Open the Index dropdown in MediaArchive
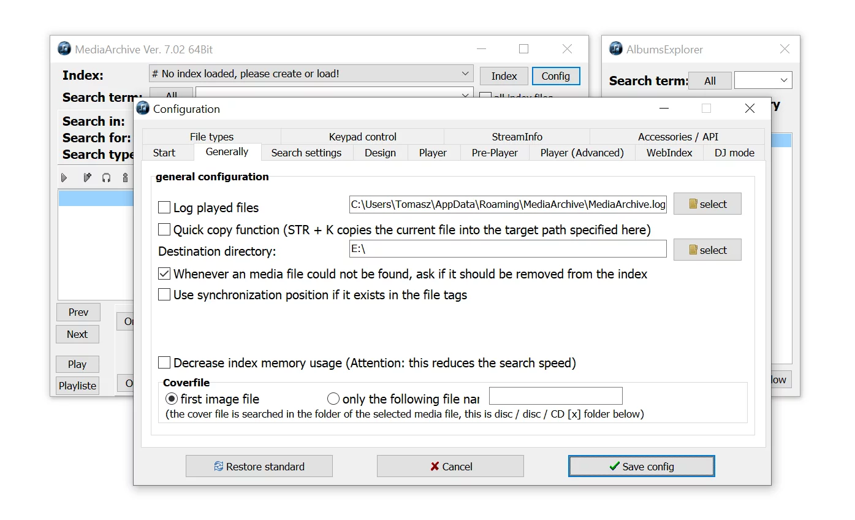Screen dimensions: 855x520 click(x=465, y=74)
